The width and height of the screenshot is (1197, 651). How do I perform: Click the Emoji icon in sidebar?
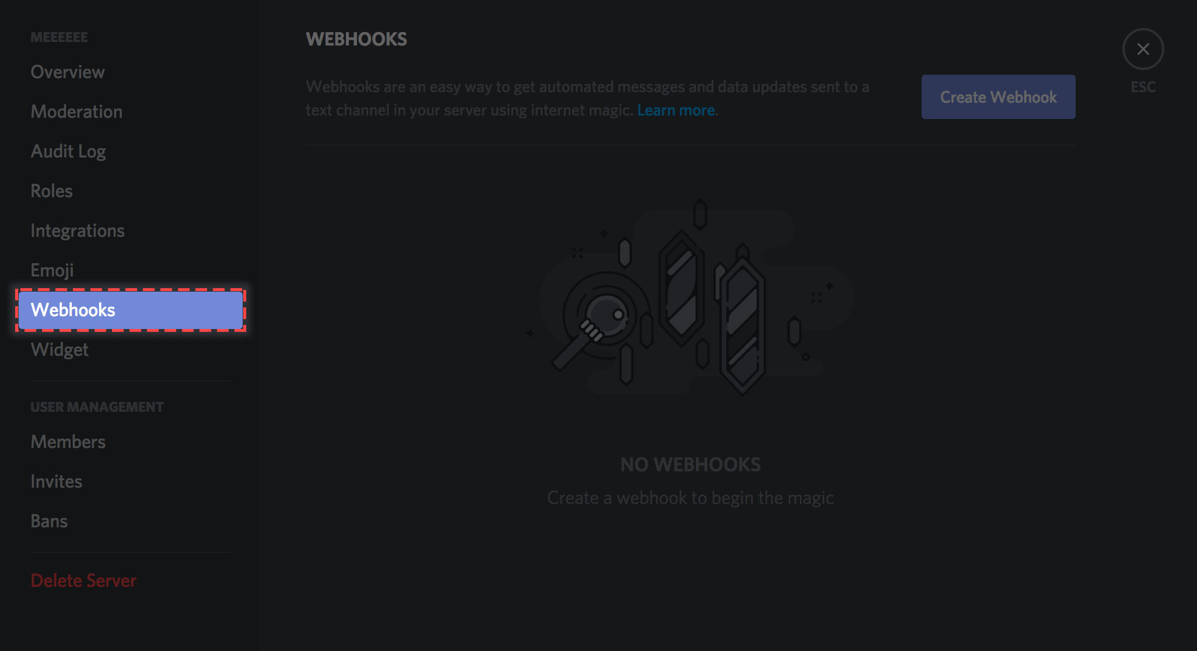tap(52, 269)
